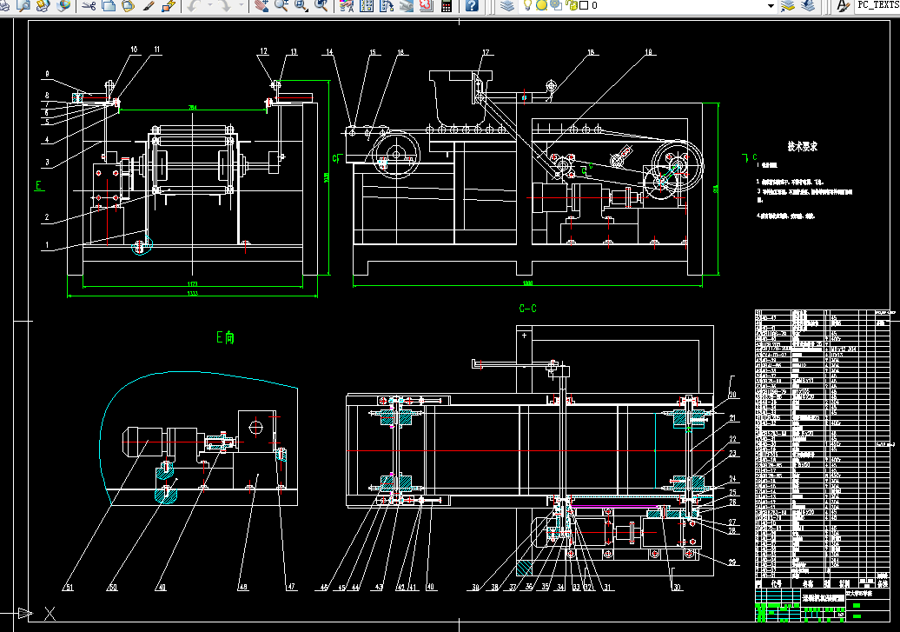Viewport: 900px width, 632px height.
Task: Toggle layer 0 freeze in viewport icon
Action: click(556, 5)
